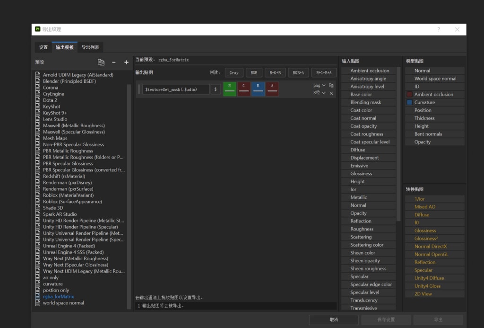Click the 取消 cancel button
This screenshot has height=328, width=484.
pos(334,319)
